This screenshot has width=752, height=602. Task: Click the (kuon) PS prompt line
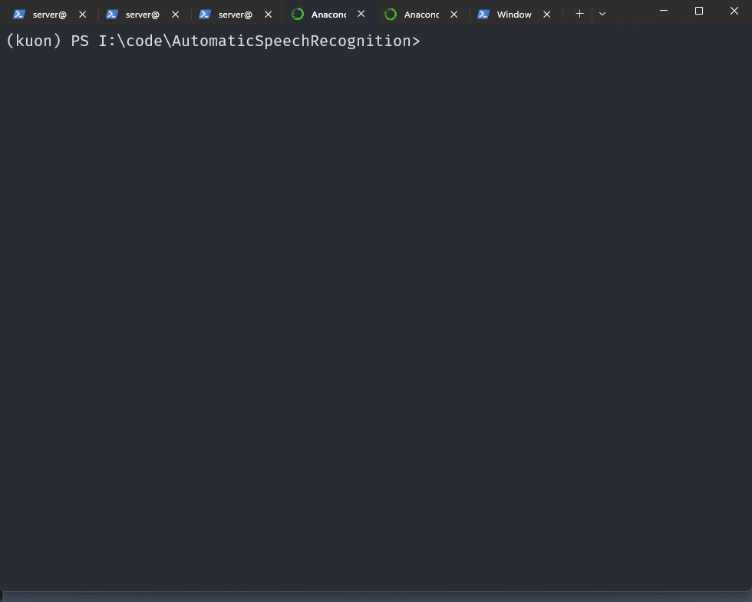[x=213, y=41]
